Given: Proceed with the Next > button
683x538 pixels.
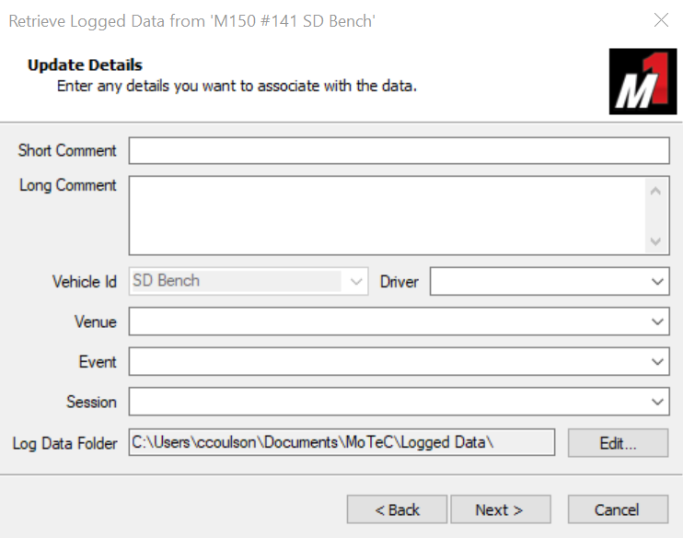Looking at the screenshot, I should tap(500, 509).
